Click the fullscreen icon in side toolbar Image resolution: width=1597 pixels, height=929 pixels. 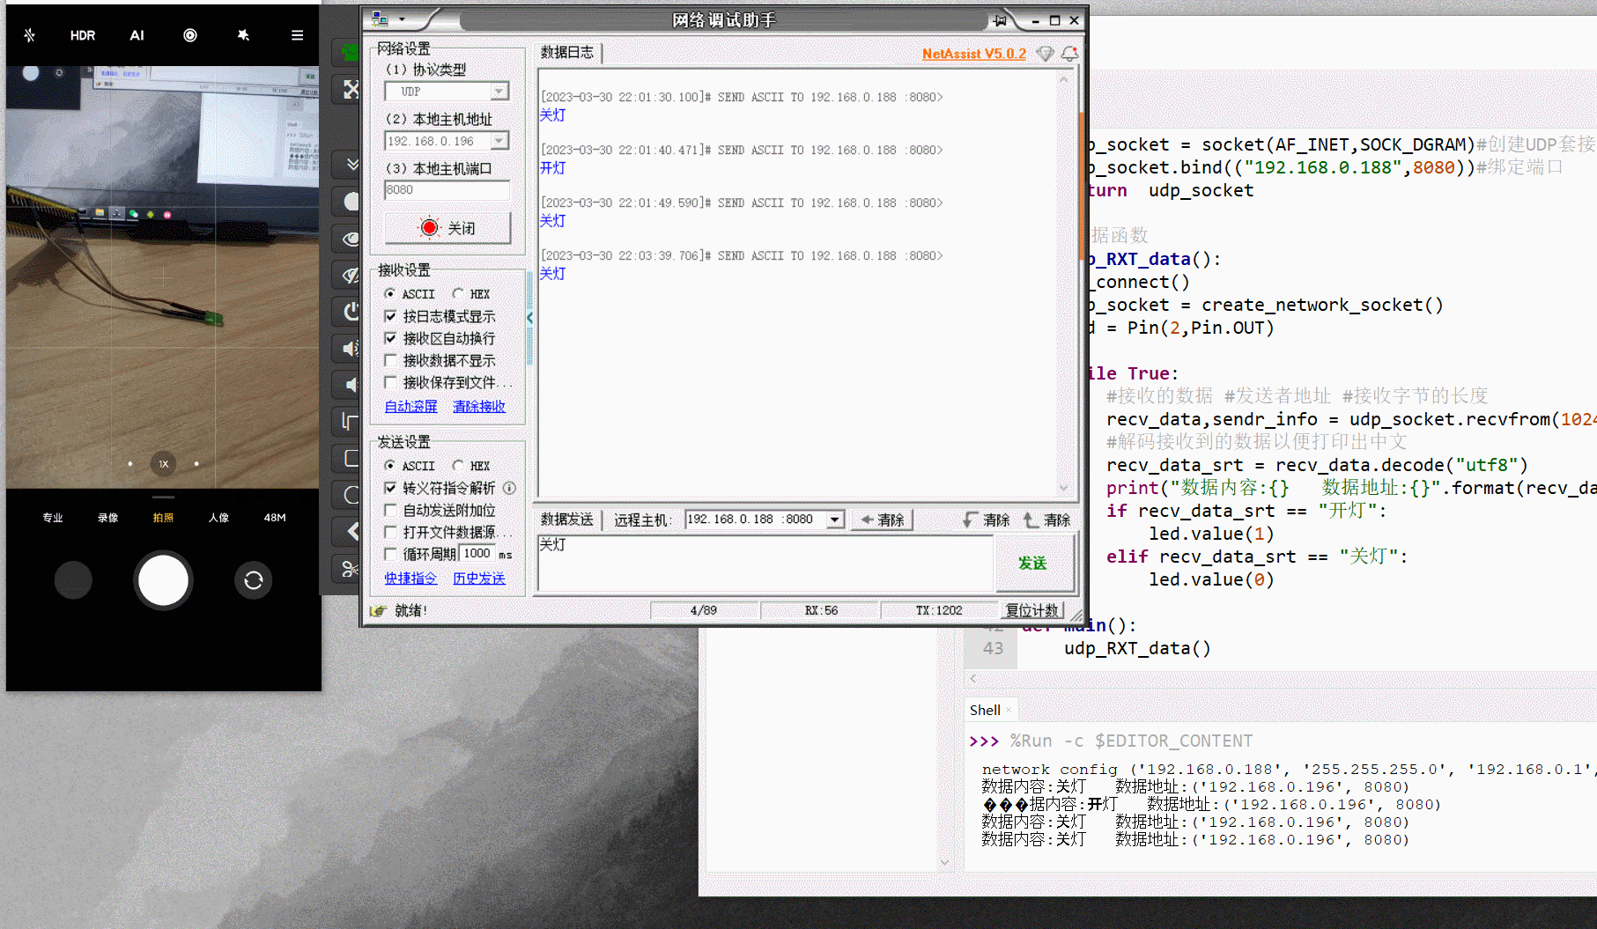[x=351, y=89]
